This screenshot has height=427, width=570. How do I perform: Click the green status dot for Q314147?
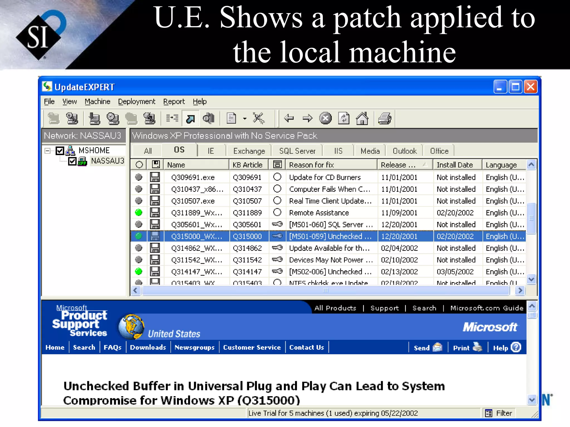point(139,271)
